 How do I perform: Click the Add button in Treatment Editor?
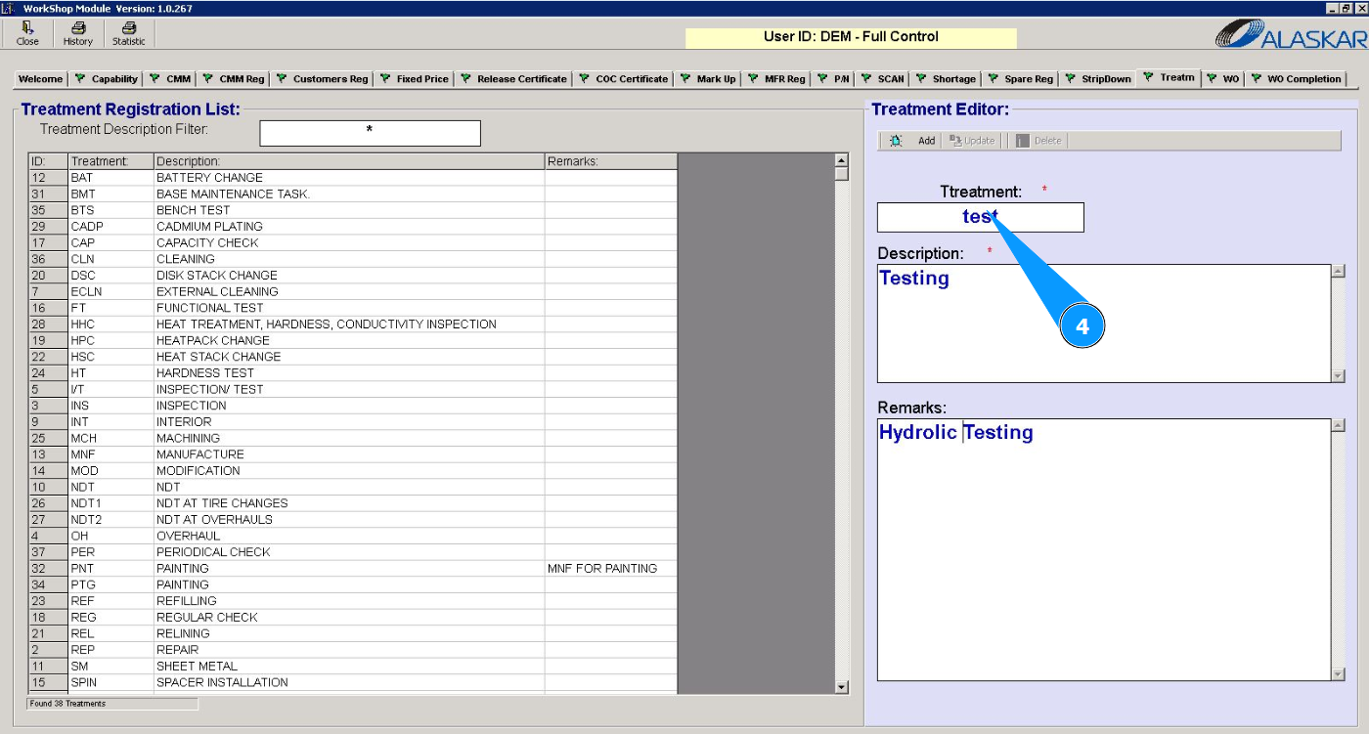coord(914,141)
